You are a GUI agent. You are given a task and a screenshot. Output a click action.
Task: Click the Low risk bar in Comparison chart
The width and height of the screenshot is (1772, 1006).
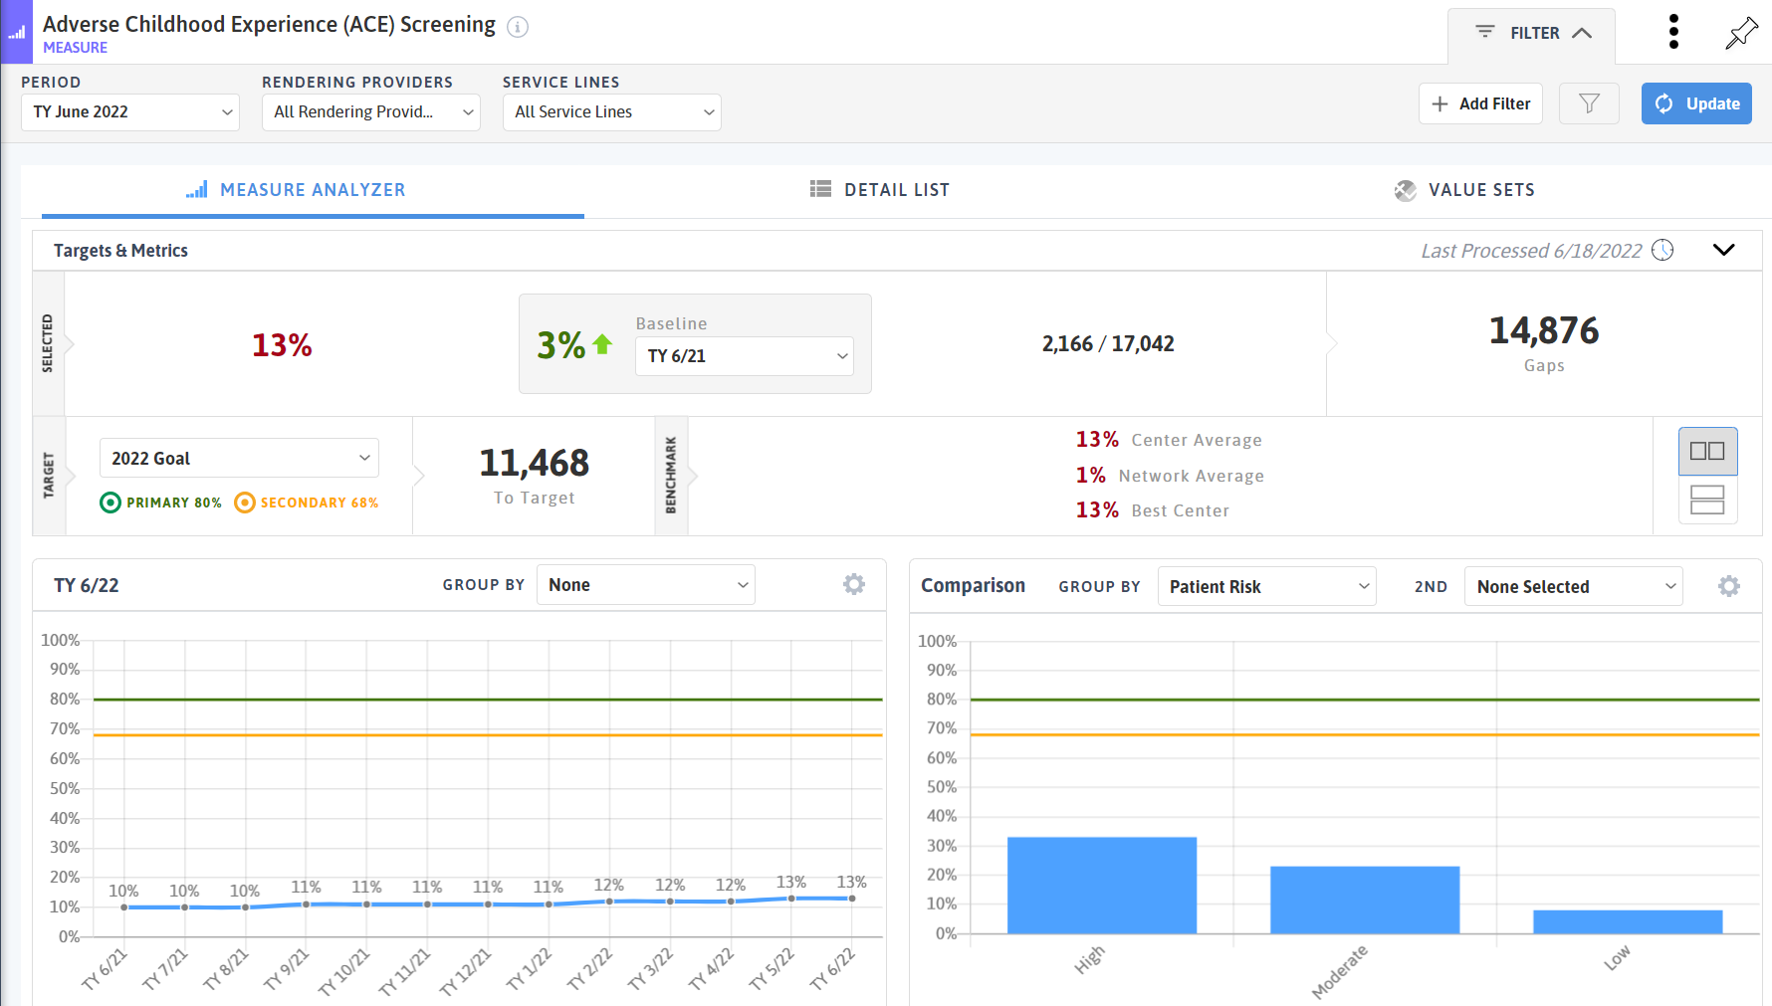1628,921
